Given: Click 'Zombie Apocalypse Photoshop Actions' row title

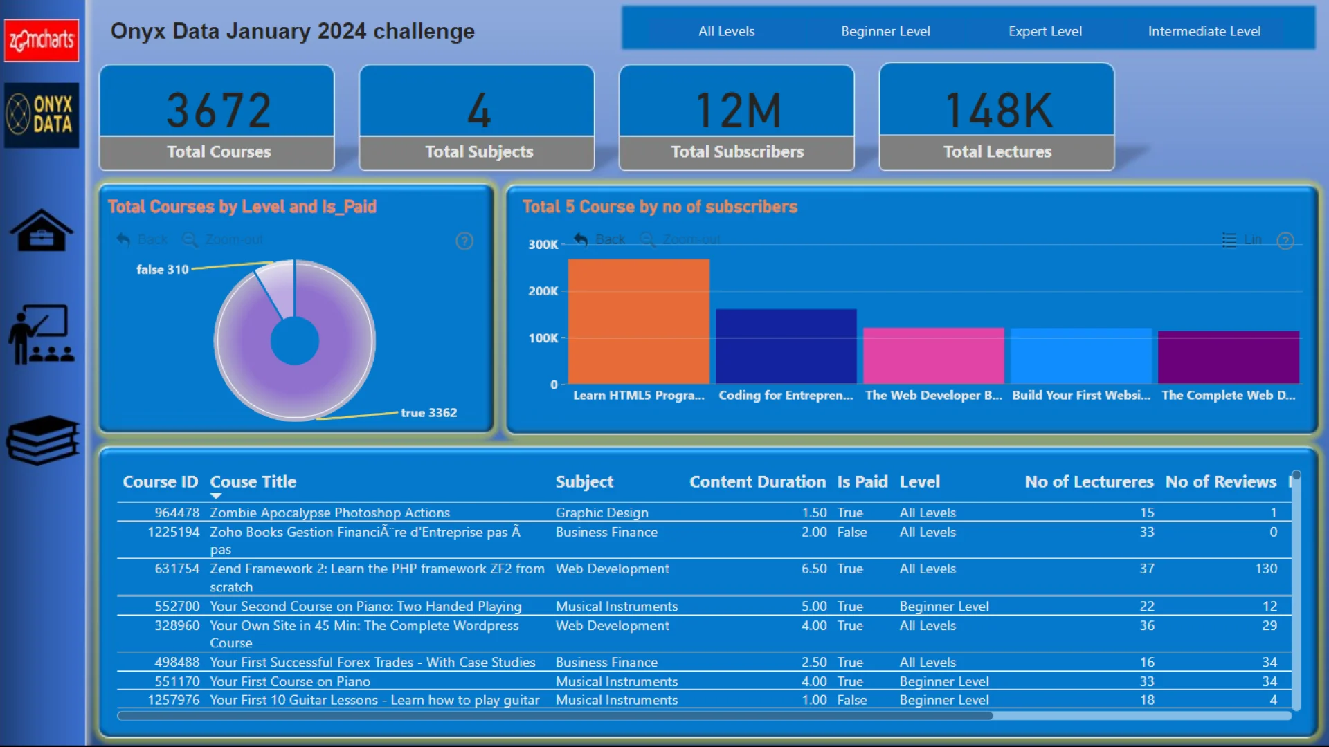Looking at the screenshot, I should (x=329, y=513).
